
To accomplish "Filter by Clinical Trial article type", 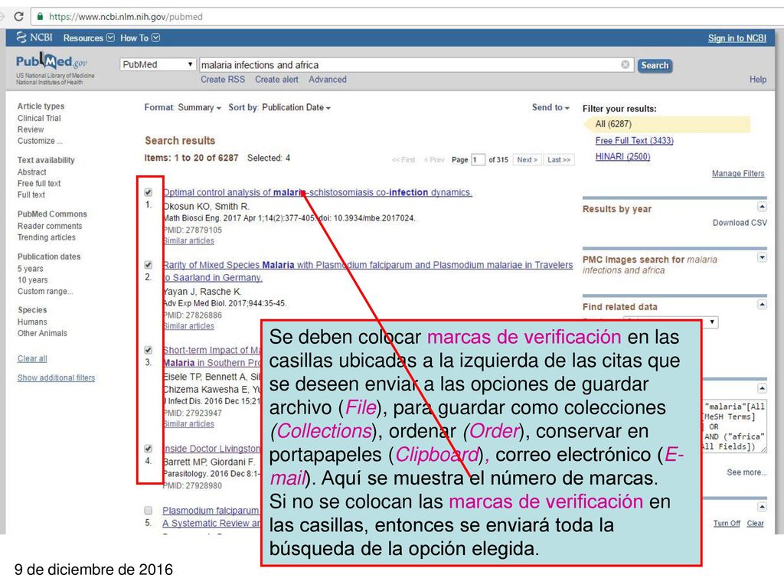I will 39,118.
